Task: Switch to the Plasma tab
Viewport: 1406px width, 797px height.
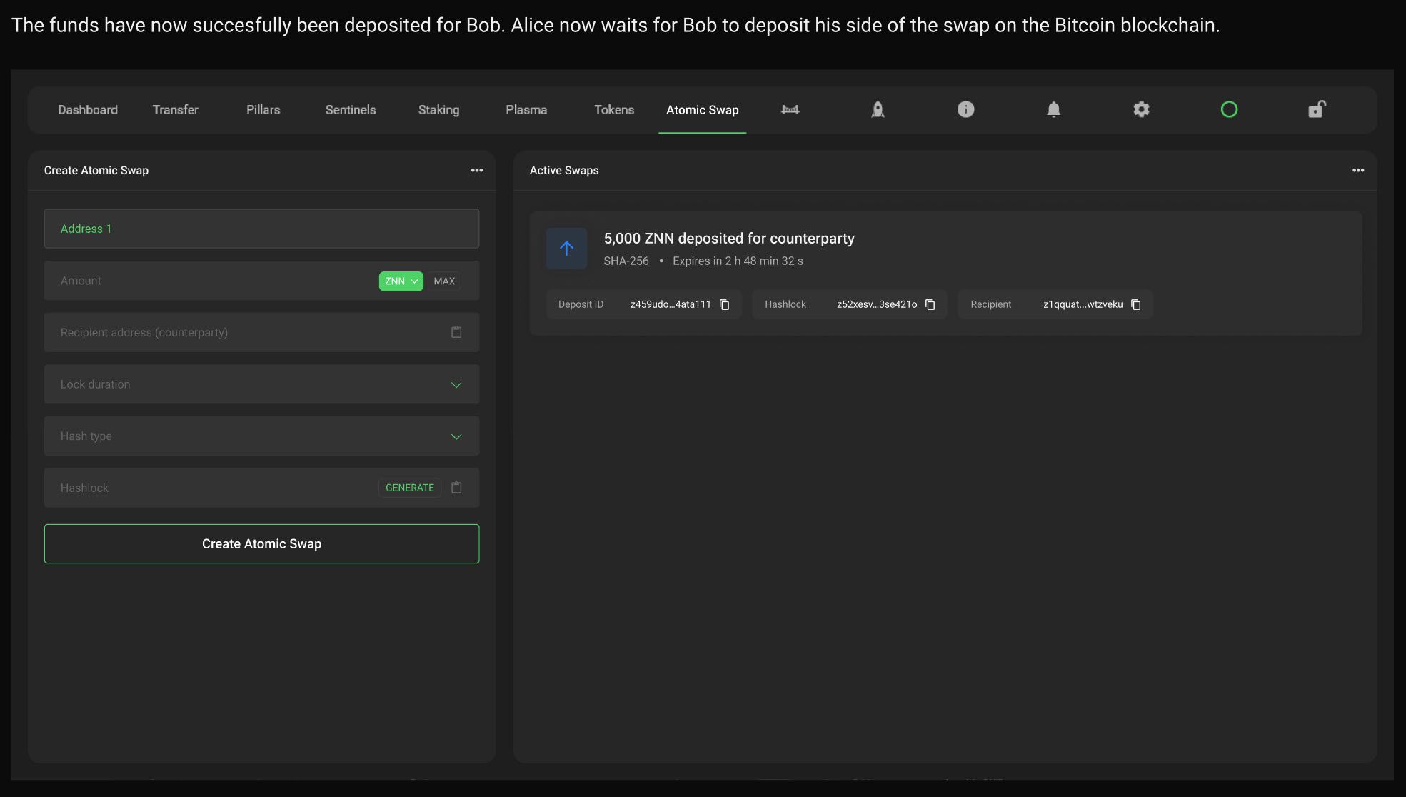Action: tap(526, 110)
